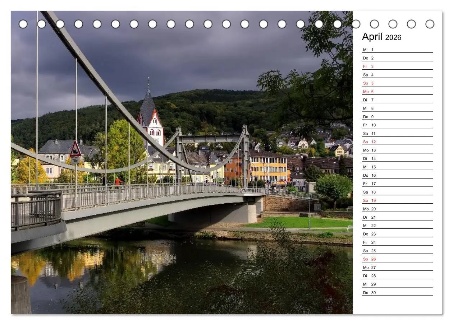This screenshot has width=453, height=325.
Task: Click the row "Di 14"
Action: pyautogui.click(x=397, y=159)
